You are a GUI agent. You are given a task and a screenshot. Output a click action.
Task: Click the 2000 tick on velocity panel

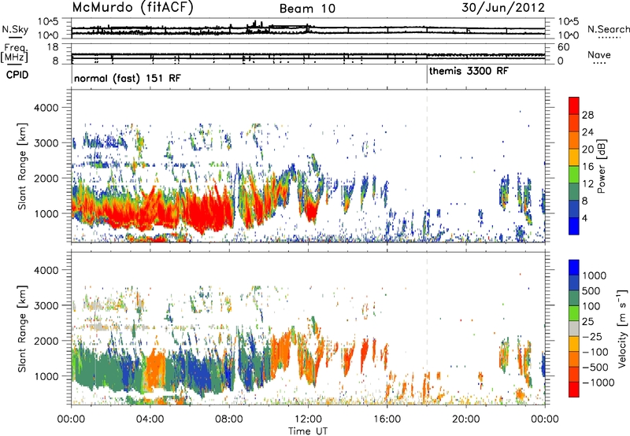pos(46,341)
